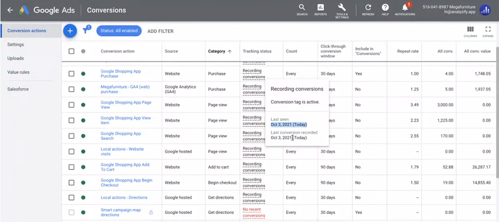Click the blue plus new conversion button
Screen dimensions: 499x222
tap(70, 31)
